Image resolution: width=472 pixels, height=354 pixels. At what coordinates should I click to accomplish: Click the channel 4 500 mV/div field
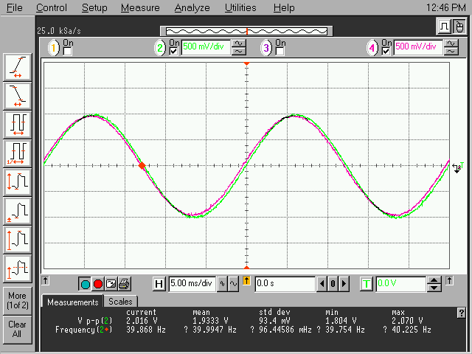click(x=418, y=47)
